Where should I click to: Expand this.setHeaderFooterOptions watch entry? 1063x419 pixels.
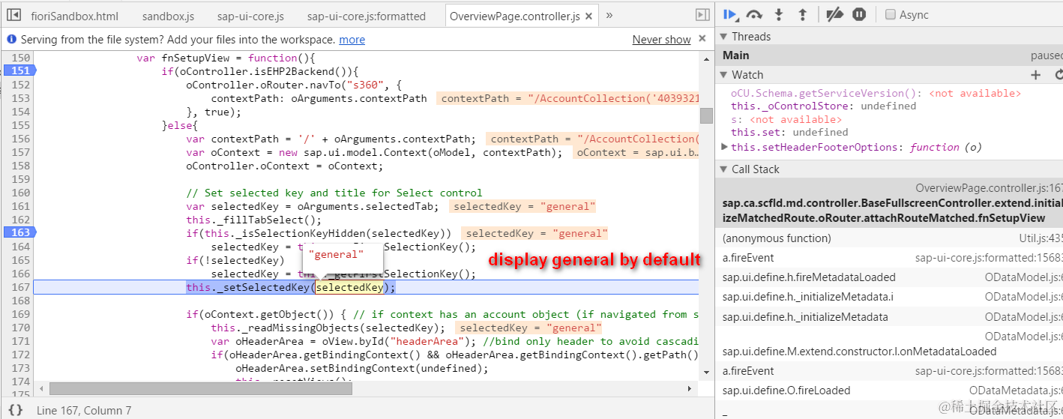724,147
